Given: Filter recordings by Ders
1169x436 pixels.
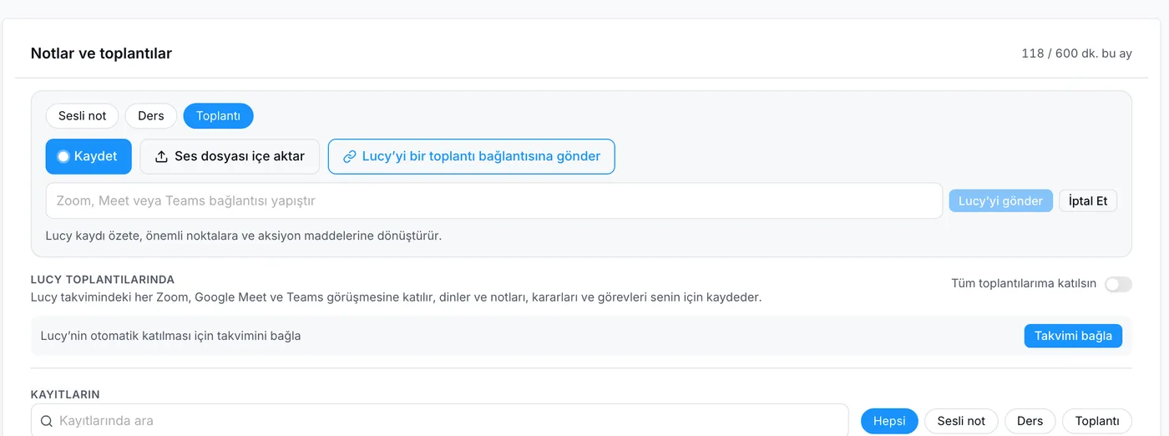Looking at the screenshot, I should [1030, 421].
